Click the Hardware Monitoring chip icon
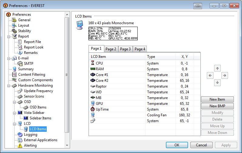Viewport: 242px width, 153px height. coord(14,86)
